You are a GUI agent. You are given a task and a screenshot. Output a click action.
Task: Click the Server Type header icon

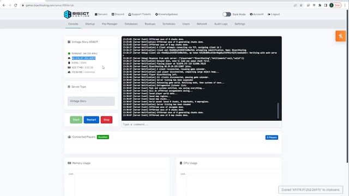[69, 87]
